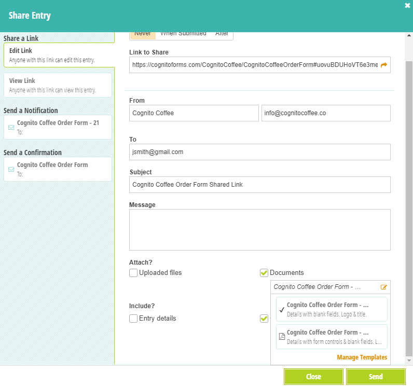
Task: Select the View Link option
Action: [x=58, y=85]
